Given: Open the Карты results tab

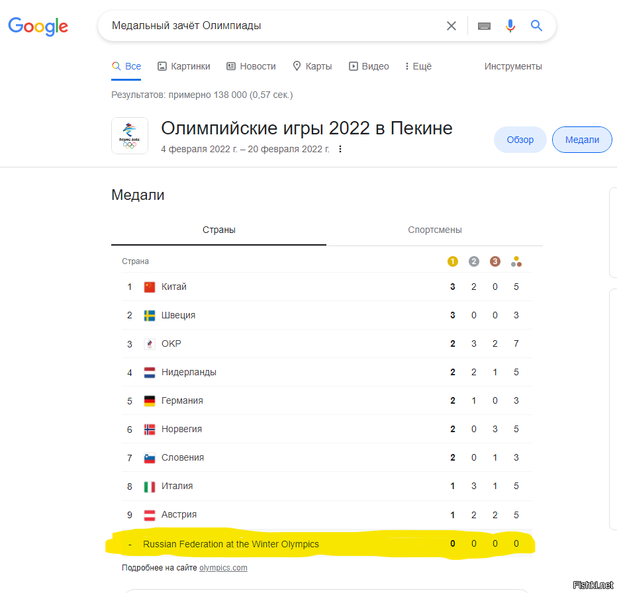Looking at the screenshot, I should (312, 66).
